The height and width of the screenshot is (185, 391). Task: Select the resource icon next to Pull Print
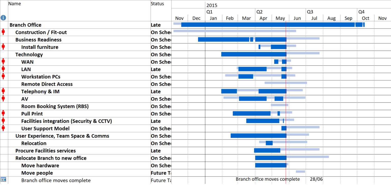[3, 113]
